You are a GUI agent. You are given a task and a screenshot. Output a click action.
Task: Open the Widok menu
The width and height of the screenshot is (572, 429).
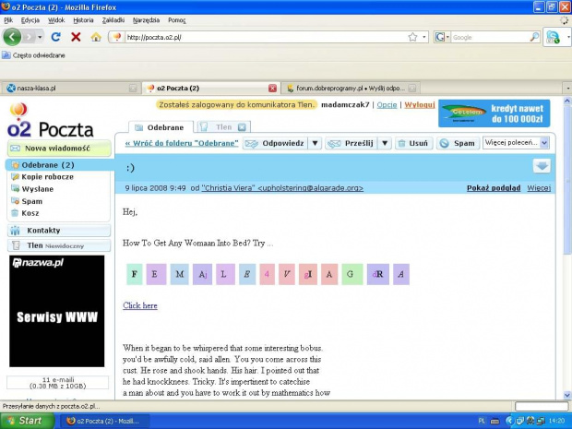(x=56, y=20)
